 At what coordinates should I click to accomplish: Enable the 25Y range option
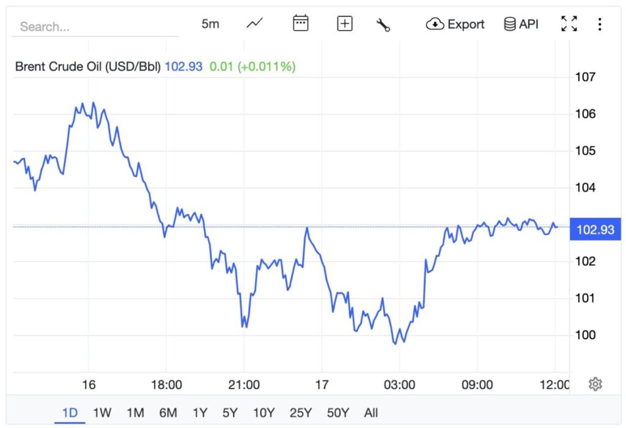tap(300, 413)
